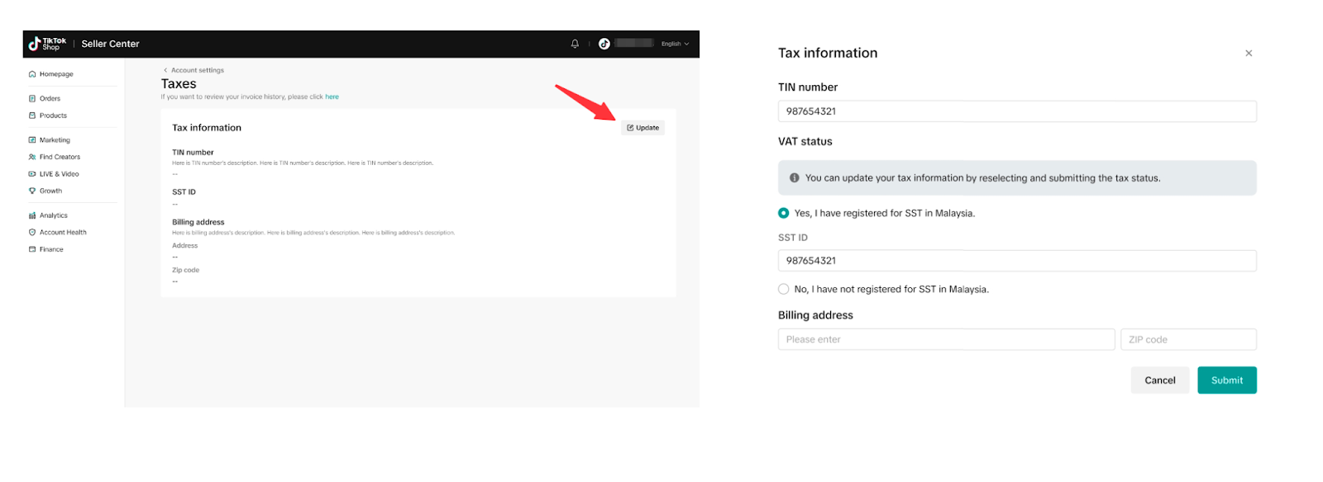Screen dimensions: 1323x482
Task: Click the 'Zip code' label on Taxes page
Action: click(185, 270)
